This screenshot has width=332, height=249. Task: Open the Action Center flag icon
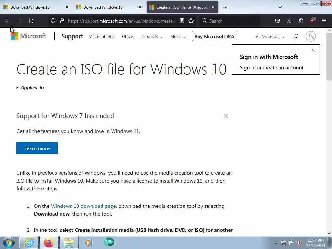point(291,243)
